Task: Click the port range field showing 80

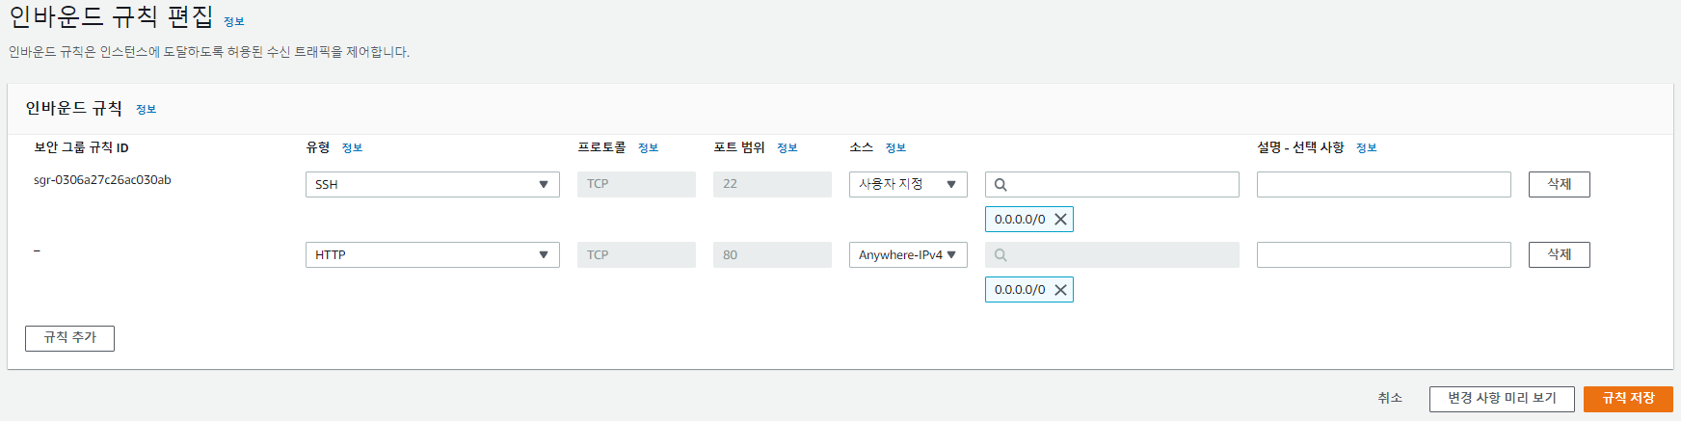Action: (x=772, y=254)
